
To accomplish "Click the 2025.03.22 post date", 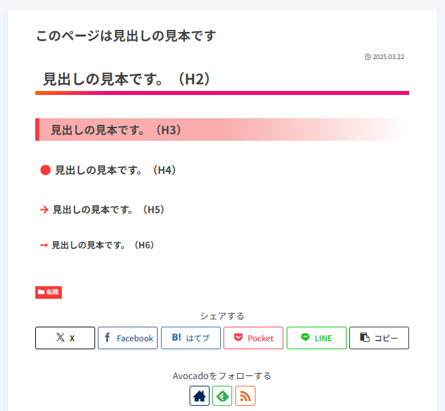I will click(x=388, y=57).
